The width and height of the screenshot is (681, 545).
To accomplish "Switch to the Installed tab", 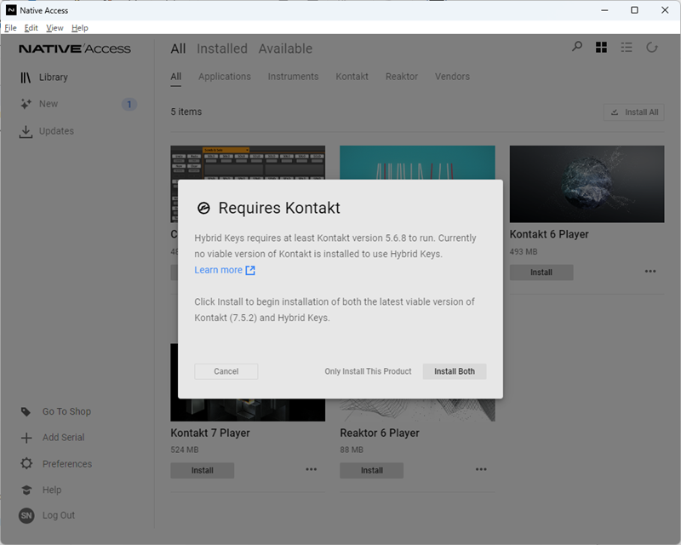I will click(222, 49).
